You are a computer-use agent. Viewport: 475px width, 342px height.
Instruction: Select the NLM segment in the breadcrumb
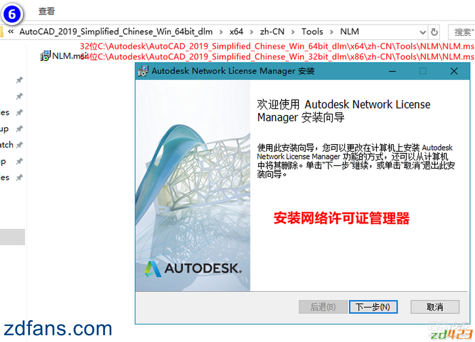pos(349,32)
